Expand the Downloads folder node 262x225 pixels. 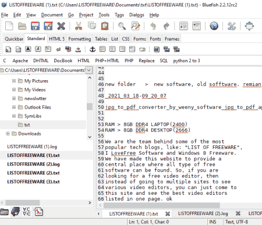(8, 134)
